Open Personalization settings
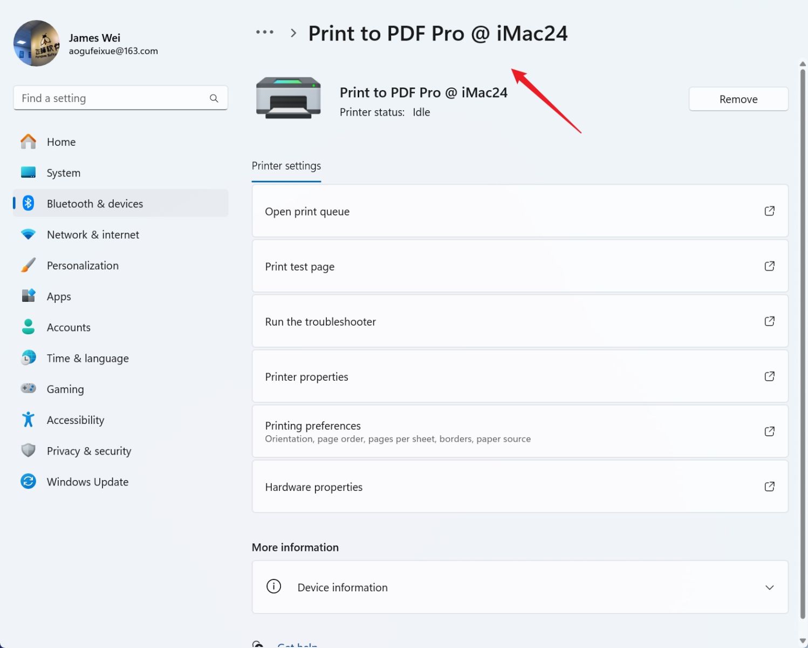Image resolution: width=808 pixels, height=648 pixels. coord(120,265)
